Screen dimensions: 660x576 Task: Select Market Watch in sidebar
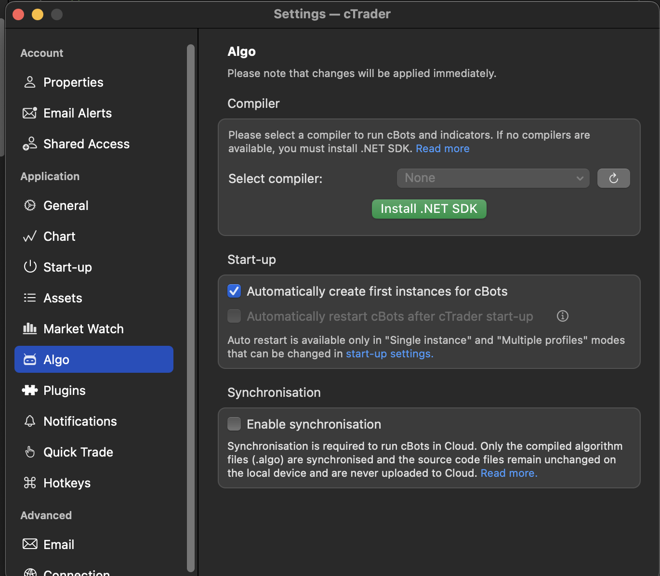pos(94,329)
